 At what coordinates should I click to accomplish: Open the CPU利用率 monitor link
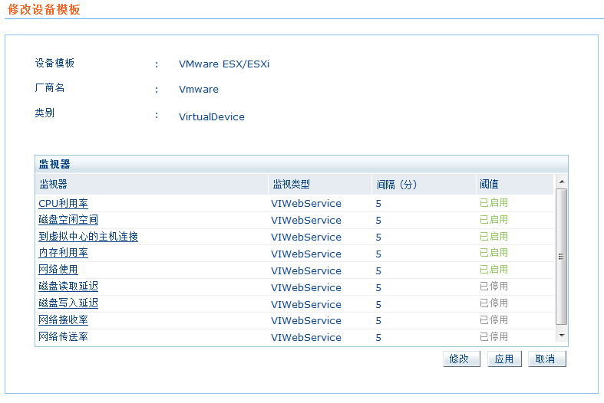(63, 204)
